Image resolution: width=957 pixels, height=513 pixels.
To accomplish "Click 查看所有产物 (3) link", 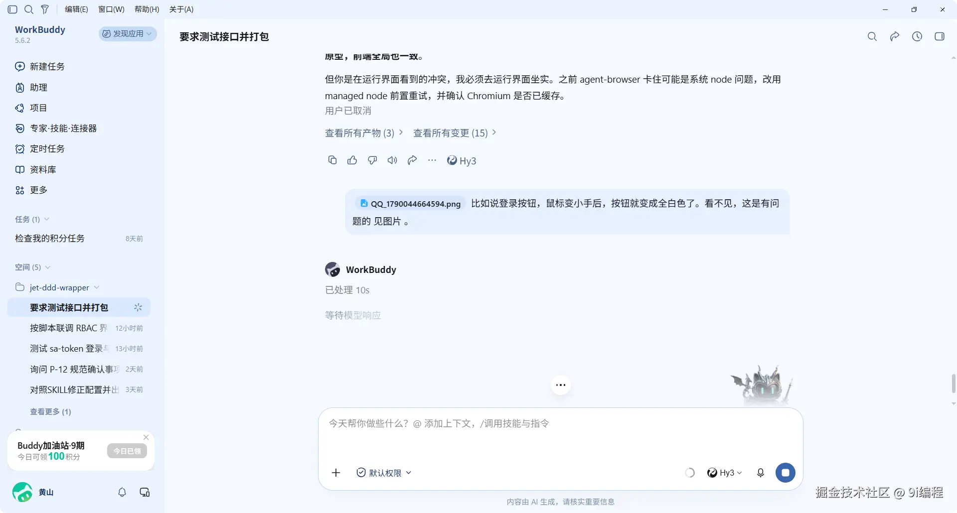I will coord(364,133).
